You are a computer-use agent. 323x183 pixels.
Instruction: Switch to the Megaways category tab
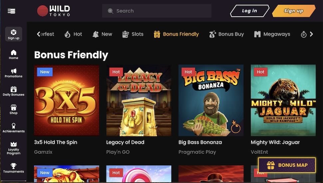pos(272,34)
